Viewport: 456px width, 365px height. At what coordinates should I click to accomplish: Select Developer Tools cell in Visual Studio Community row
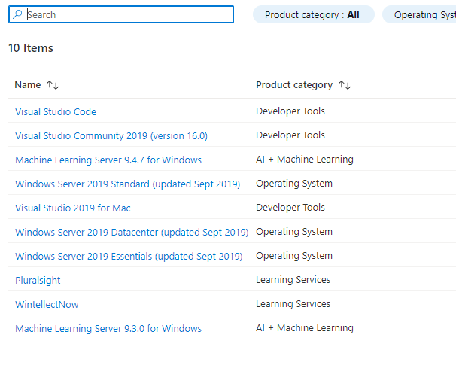point(290,135)
